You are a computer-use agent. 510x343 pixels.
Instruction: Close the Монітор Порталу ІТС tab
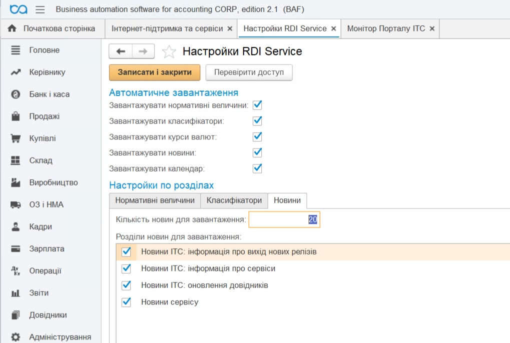coord(432,29)
